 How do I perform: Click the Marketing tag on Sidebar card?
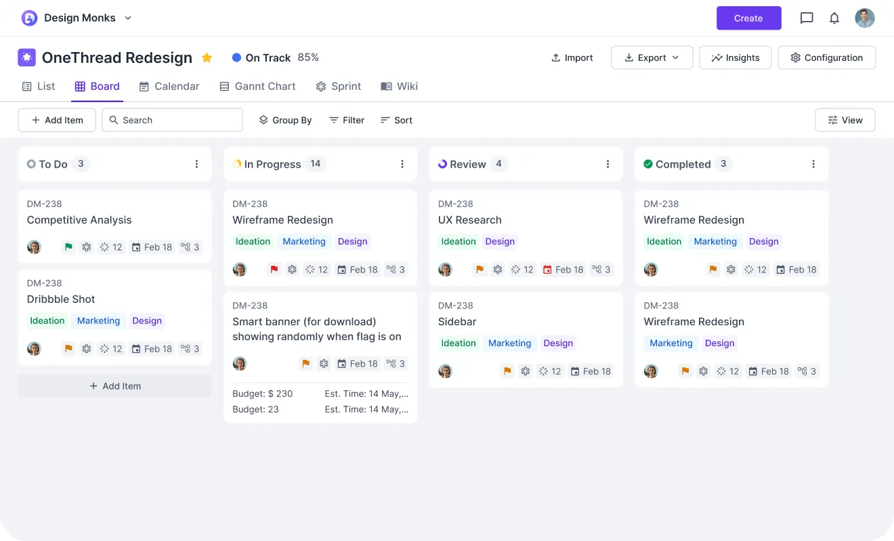(x=510, y=343)
